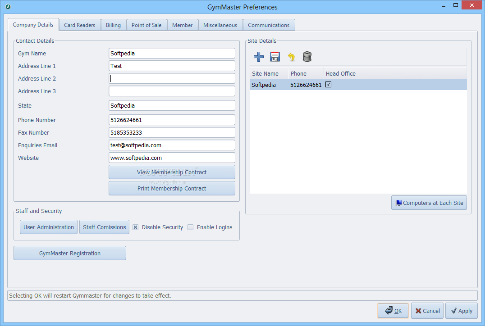485x326 pixels.
Task: Click the empty Address Line 3 field
Action: 172,91
